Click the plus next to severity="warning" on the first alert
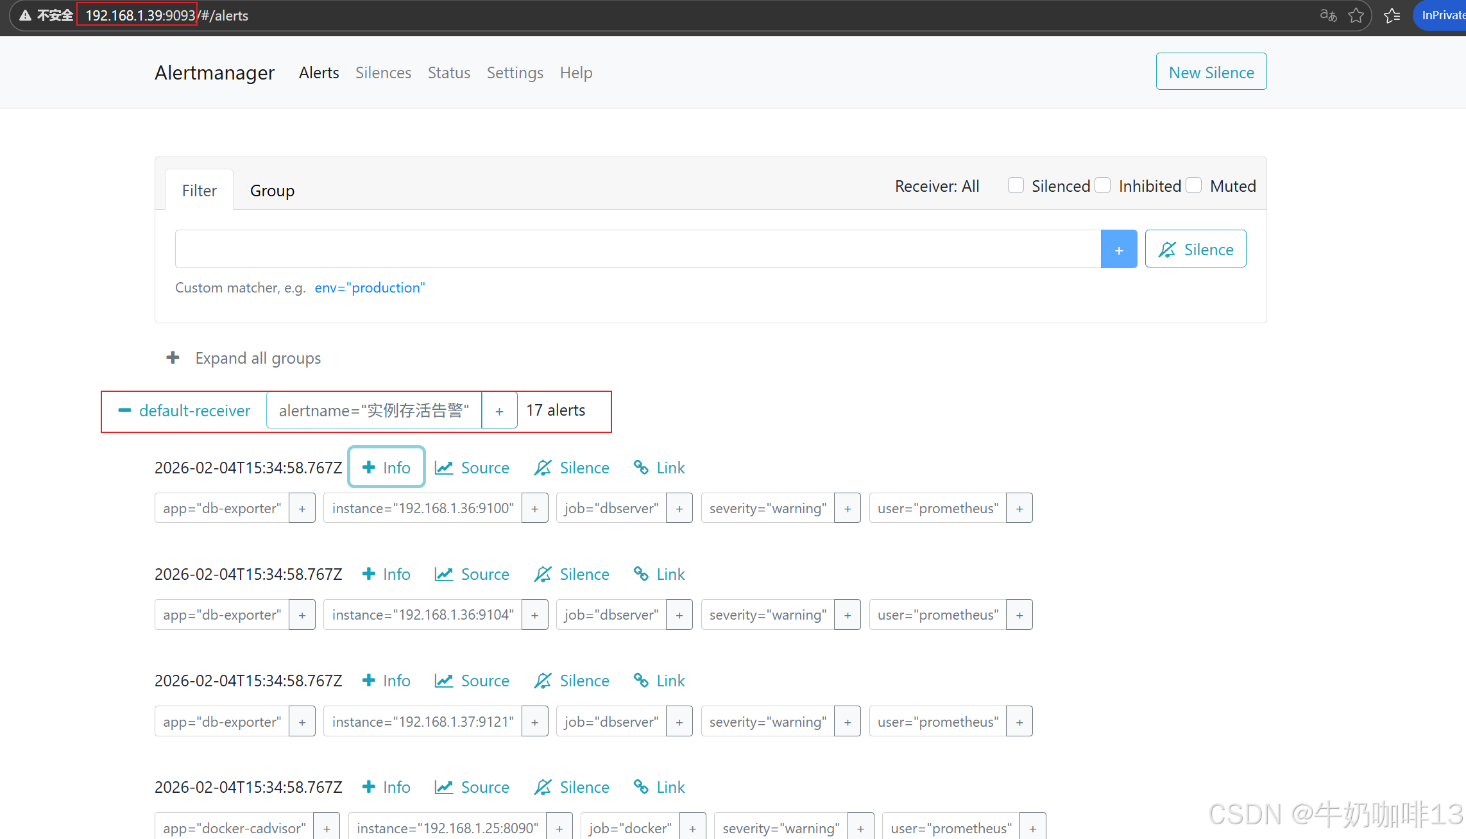This screenshot has width=1466, height=839. tap(848, 508)
